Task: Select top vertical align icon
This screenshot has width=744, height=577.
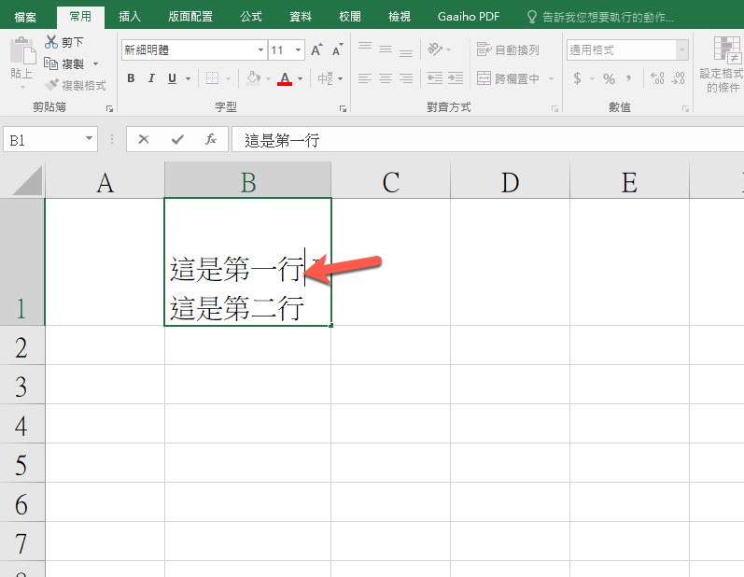Action: click(x=365, y=48)
